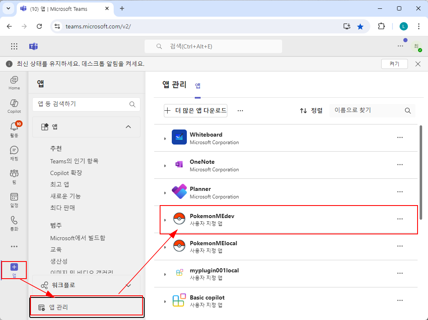The width and height of the screenshot is (428, 320).
Task: Open settings and more menu in Teams header
Action: [x=400, y=46]
